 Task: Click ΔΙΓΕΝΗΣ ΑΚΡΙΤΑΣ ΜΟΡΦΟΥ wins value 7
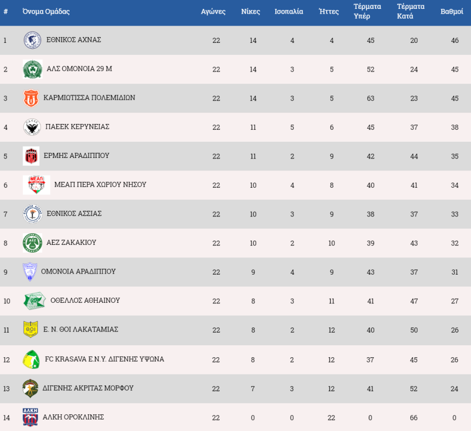tap(253, 389)
